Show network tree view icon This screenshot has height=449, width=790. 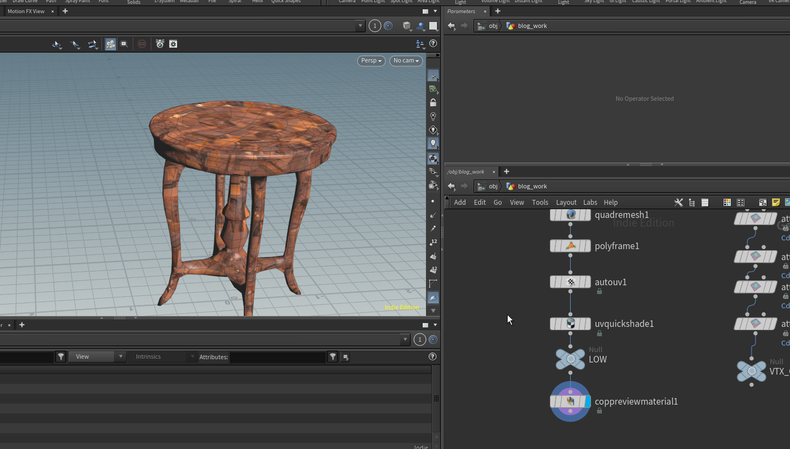[x=692, y=203]
